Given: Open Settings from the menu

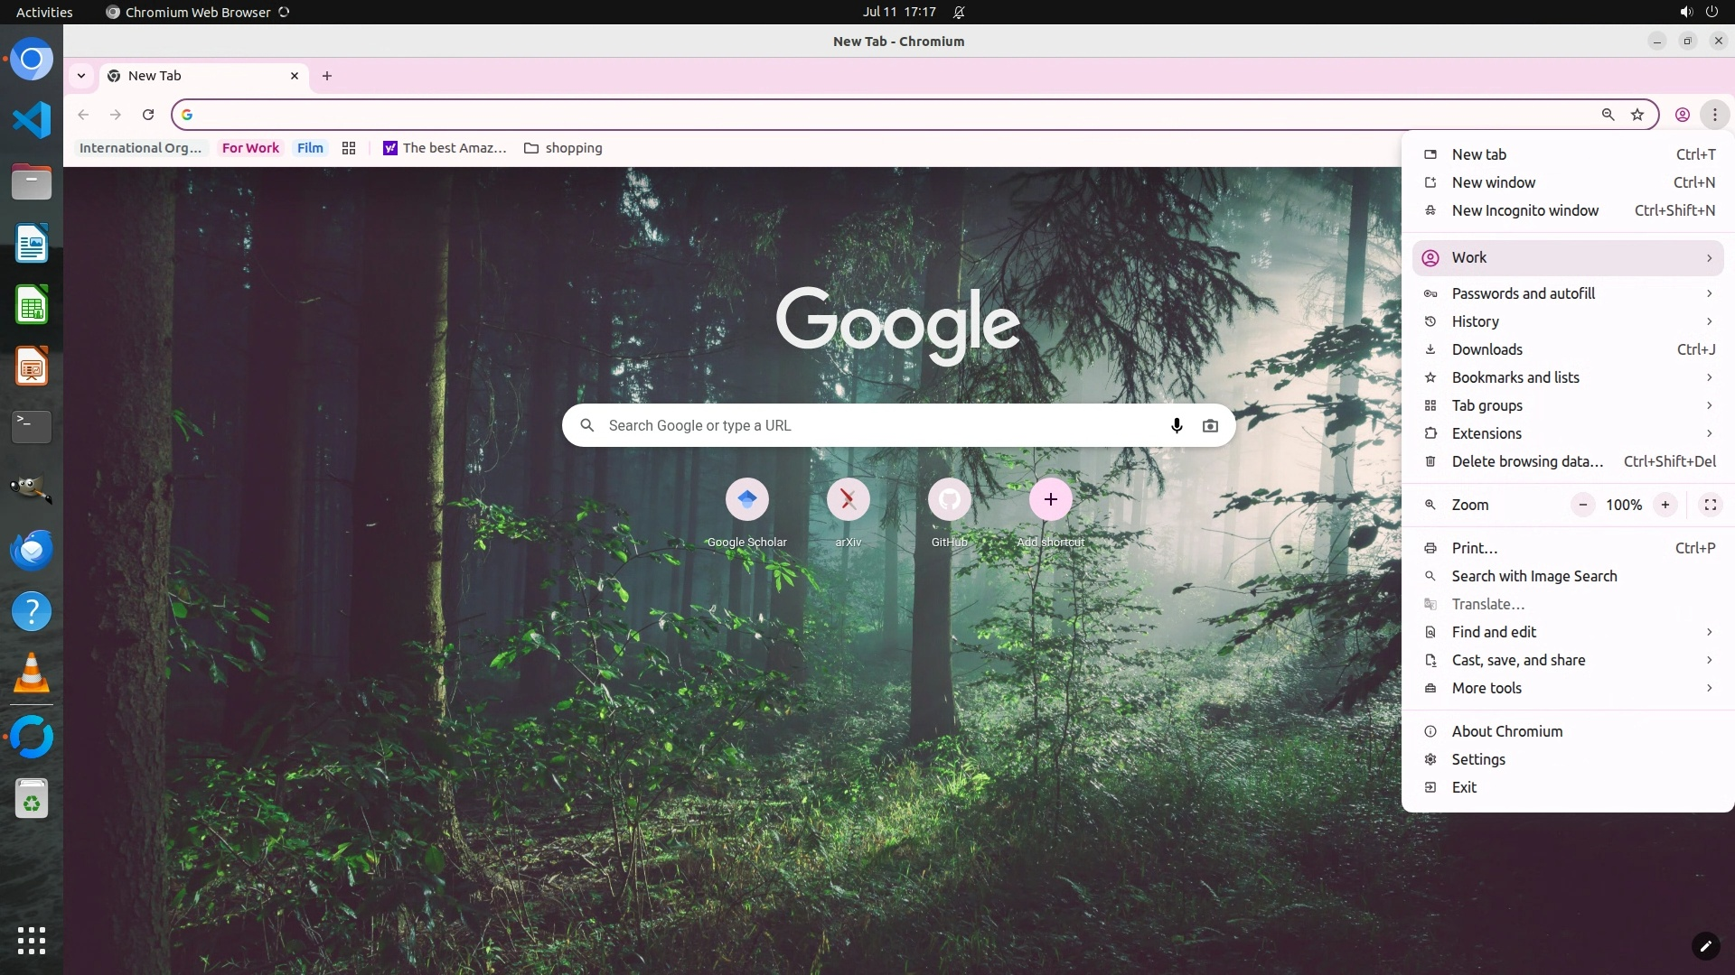Looking at the screenshot, I should [1477, 759].
